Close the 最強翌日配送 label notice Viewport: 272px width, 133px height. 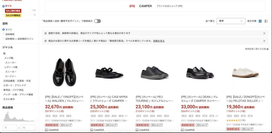point(264,41)
